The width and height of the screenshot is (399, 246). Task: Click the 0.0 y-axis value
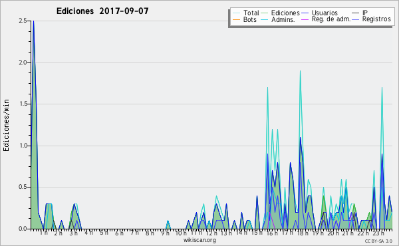[x=23, y=229]
